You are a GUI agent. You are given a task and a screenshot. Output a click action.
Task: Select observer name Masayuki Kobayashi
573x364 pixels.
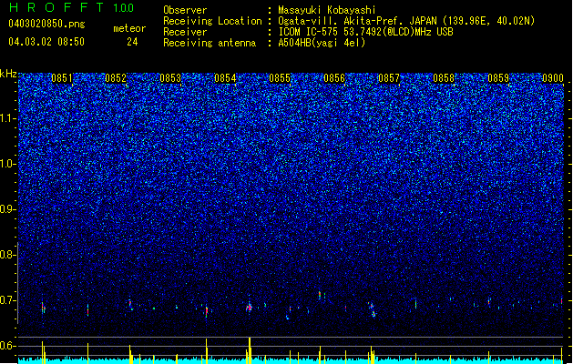327,10
